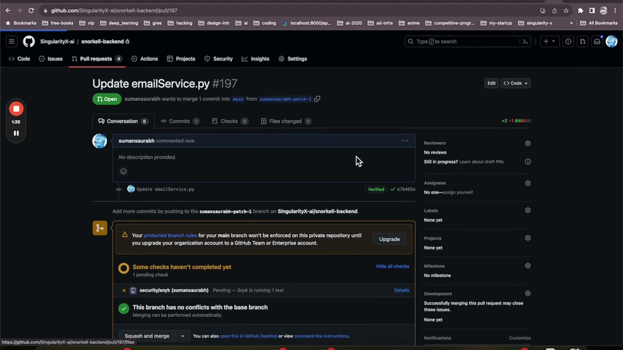Expand the Code dropdown button
623x350 pixels.
tap(515, 83)
